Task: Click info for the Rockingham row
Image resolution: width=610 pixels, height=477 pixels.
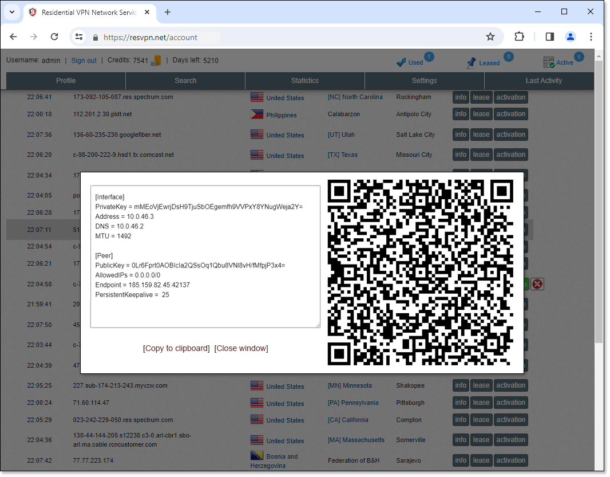Action: click(461, 97)
